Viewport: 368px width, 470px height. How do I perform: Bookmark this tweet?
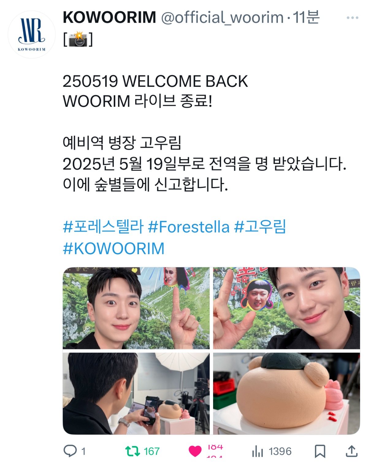(320, 451)
